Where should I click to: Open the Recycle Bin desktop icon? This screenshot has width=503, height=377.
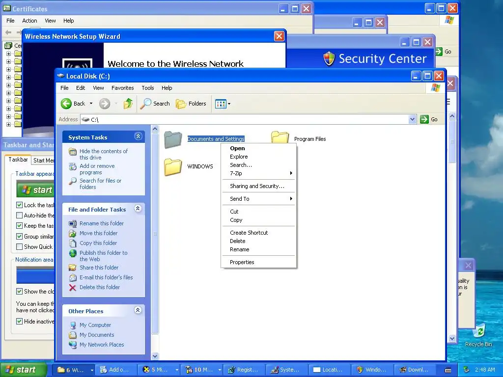(x=478, y=331)
